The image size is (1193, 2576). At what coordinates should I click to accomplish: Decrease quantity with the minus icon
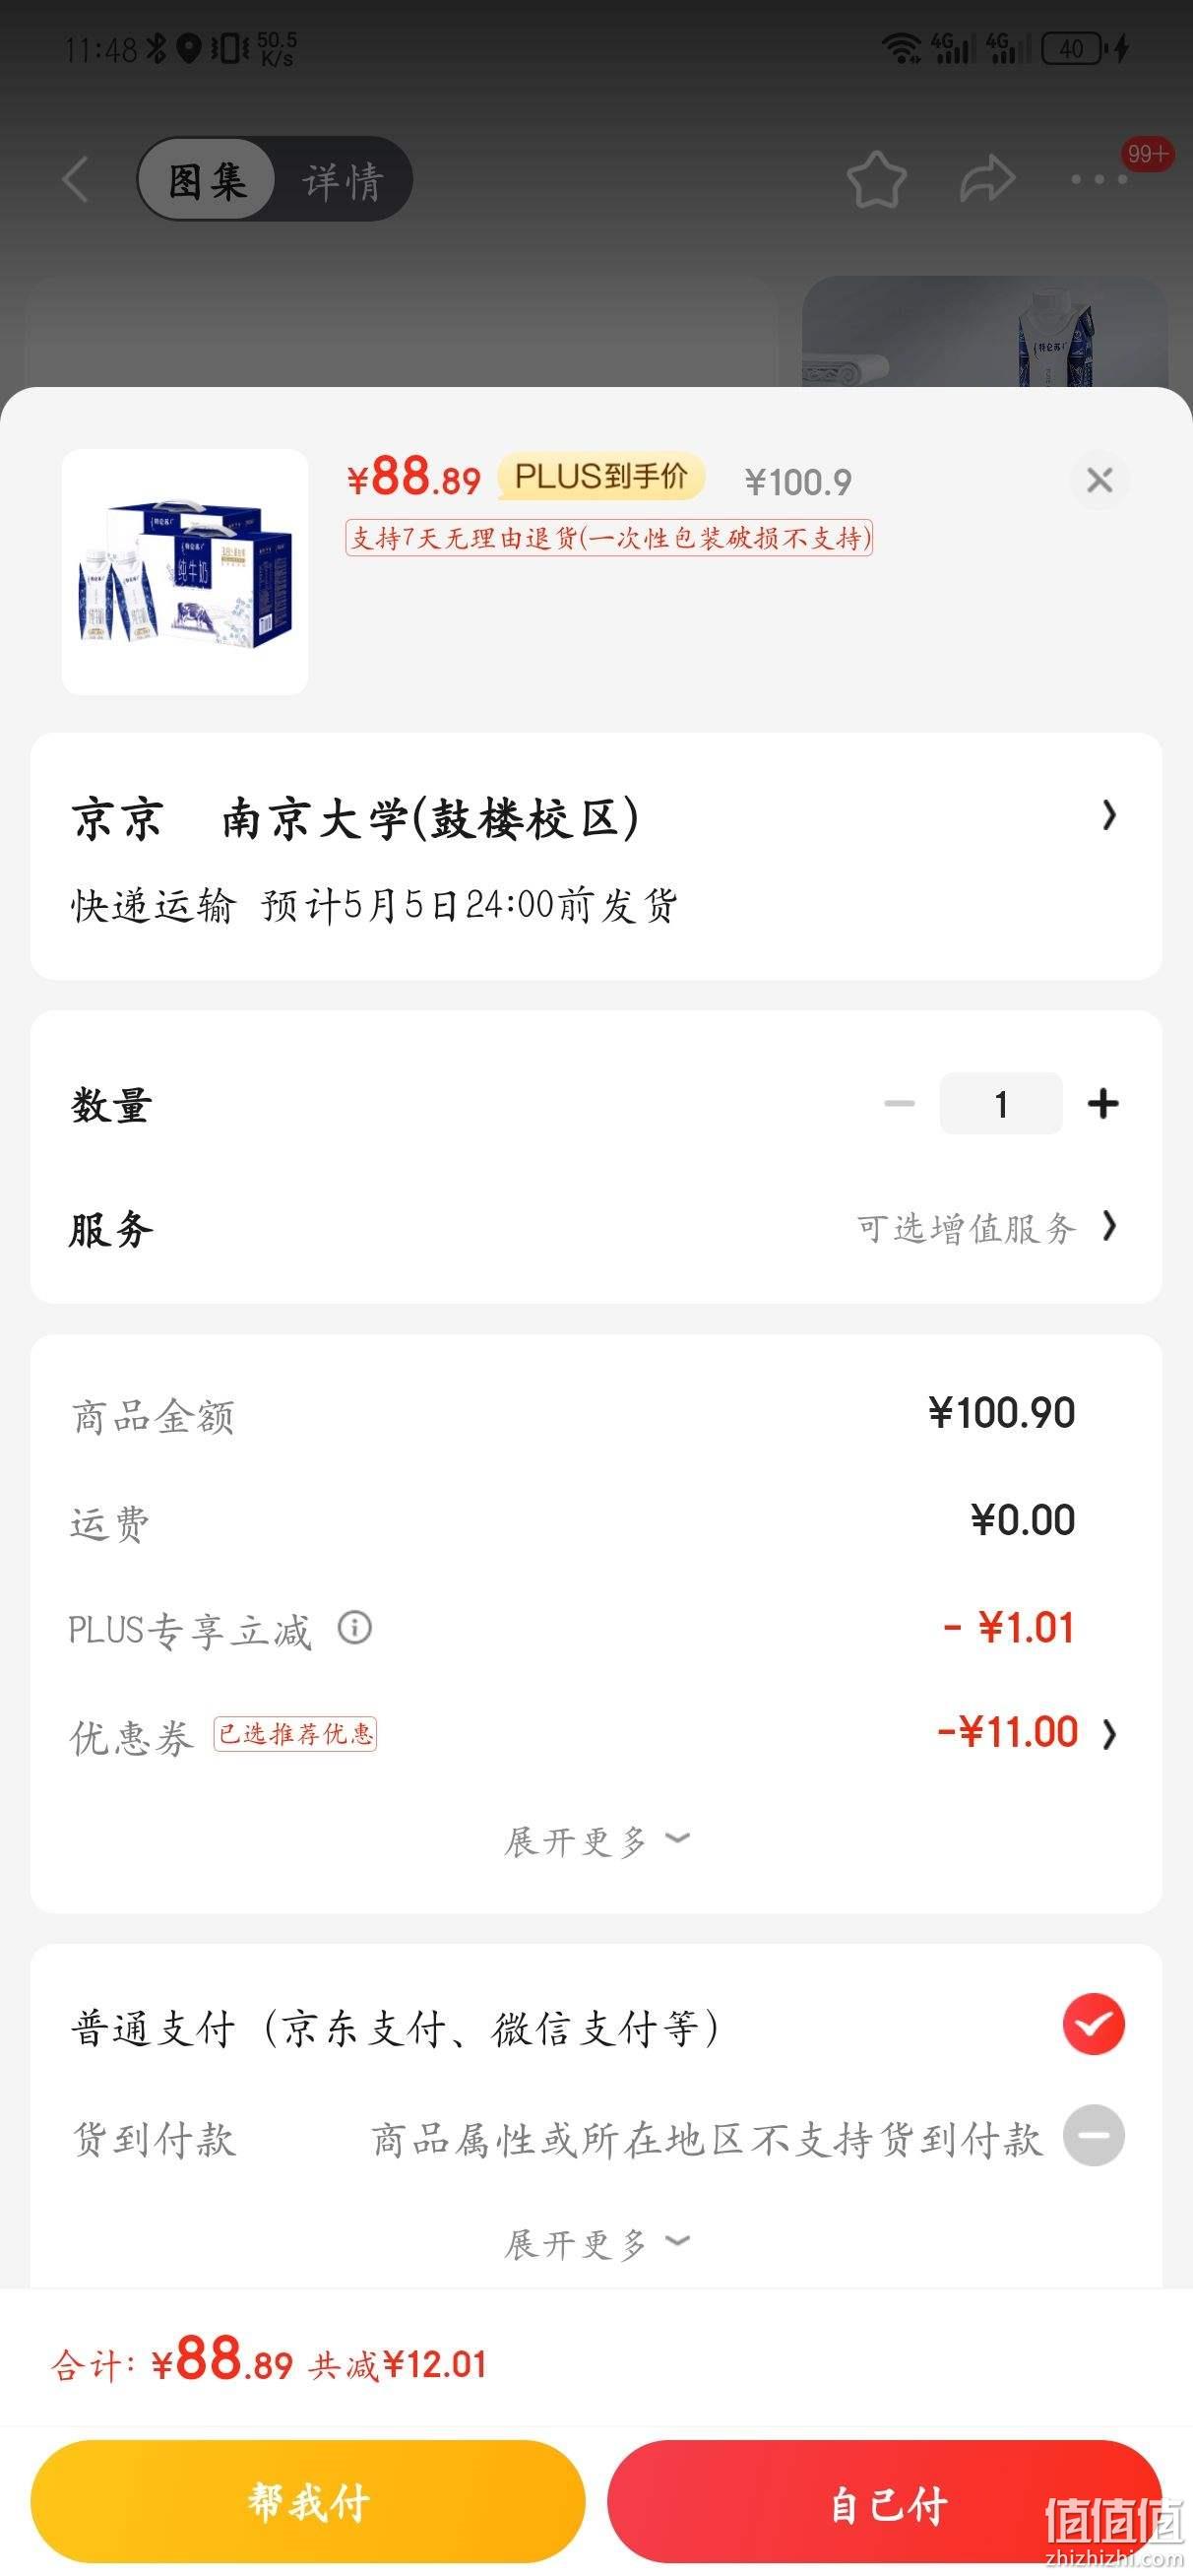899,1104
